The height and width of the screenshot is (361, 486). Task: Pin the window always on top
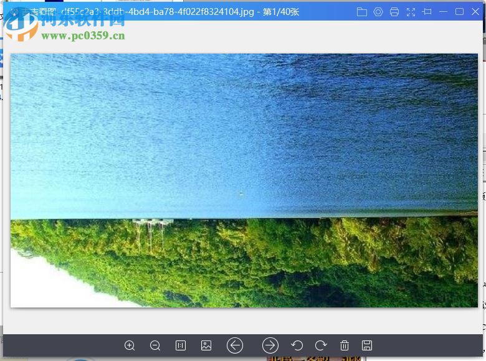coord(427,12)
